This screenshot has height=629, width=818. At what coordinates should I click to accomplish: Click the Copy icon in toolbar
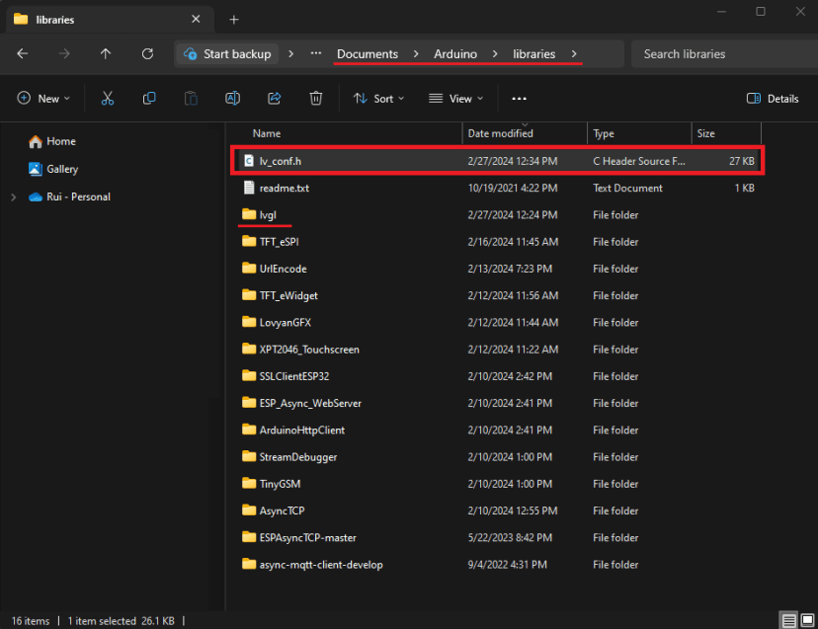click(149, 99)
